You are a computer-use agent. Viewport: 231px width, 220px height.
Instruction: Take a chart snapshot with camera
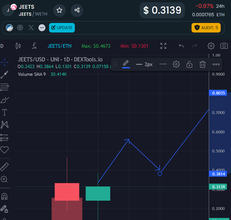[224, 46]
